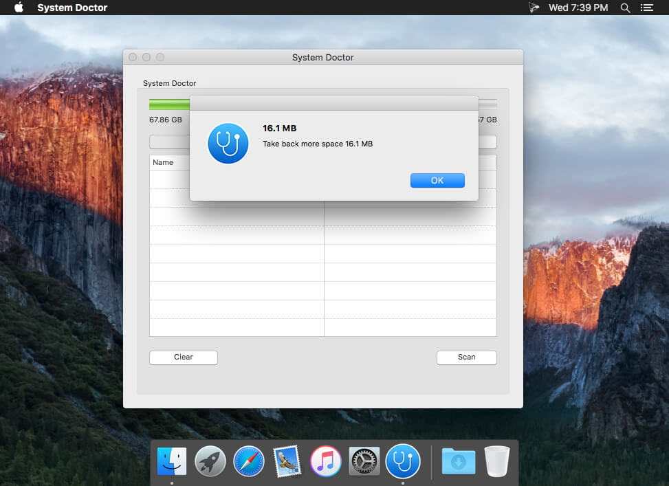Click the System Doctor group label
669x486 pixels.
169,83
